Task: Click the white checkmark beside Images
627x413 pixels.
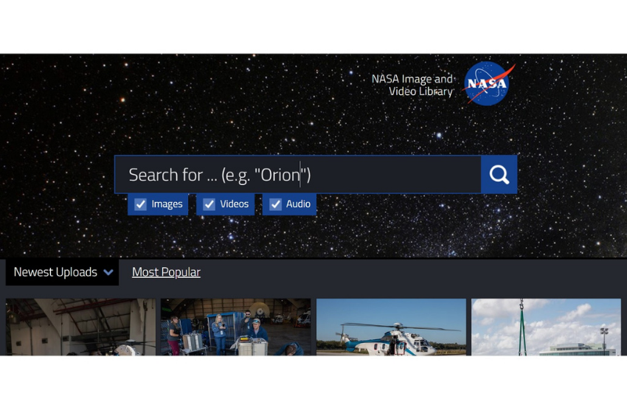Action: (140, 204)
